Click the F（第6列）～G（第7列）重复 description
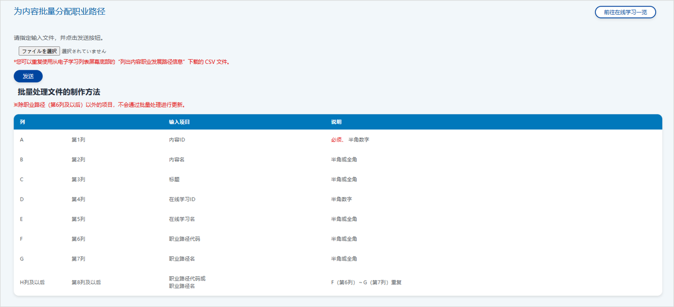This screenshot has width=674, height=307. tap(366, 282)
